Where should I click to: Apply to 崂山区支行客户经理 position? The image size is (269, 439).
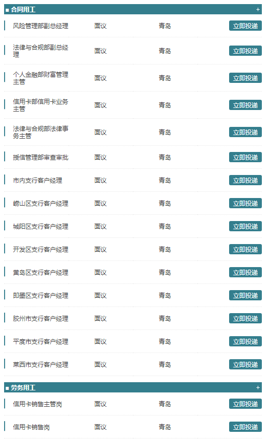pos(245,203)
